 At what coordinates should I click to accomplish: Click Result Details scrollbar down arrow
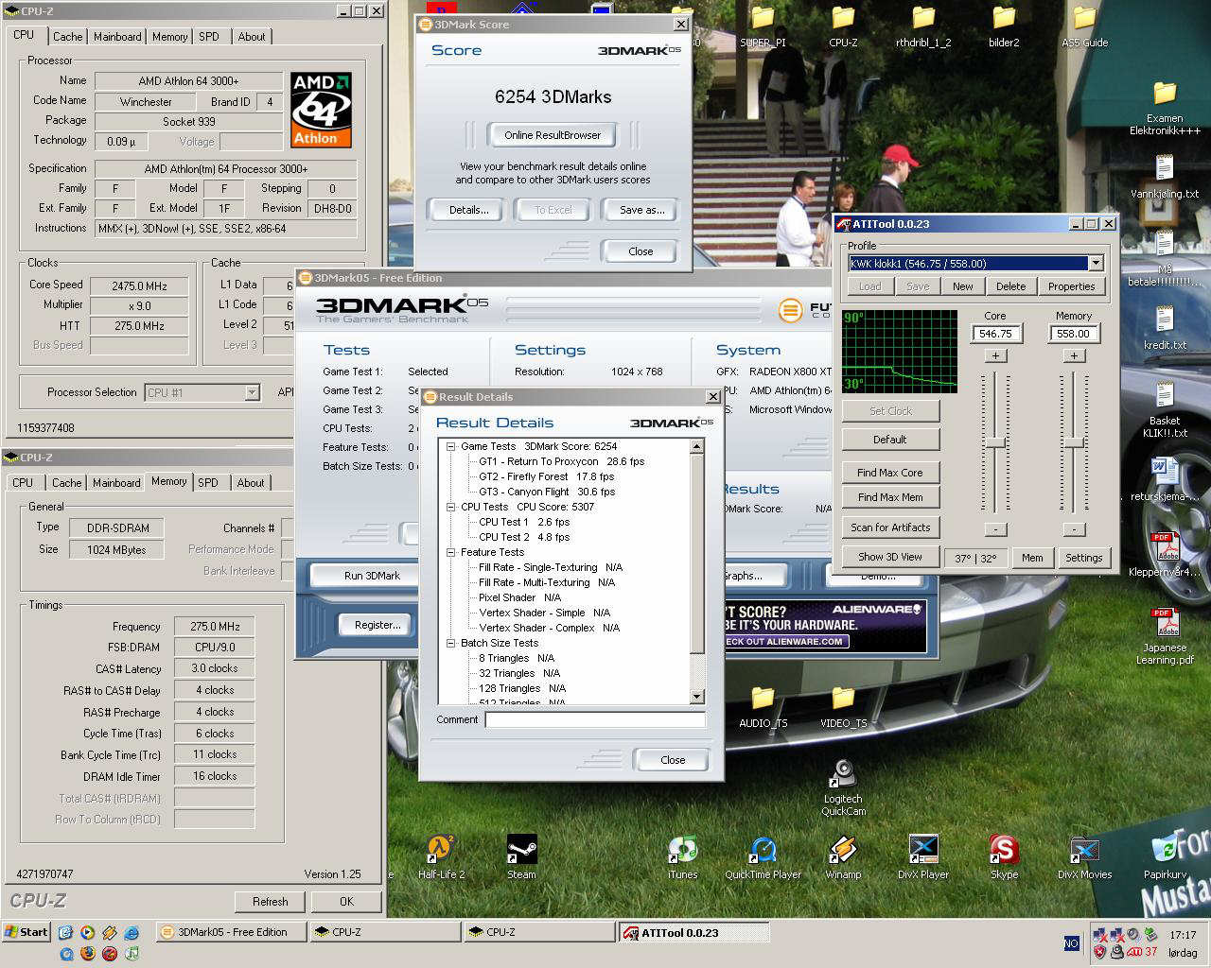click(697, 697)
